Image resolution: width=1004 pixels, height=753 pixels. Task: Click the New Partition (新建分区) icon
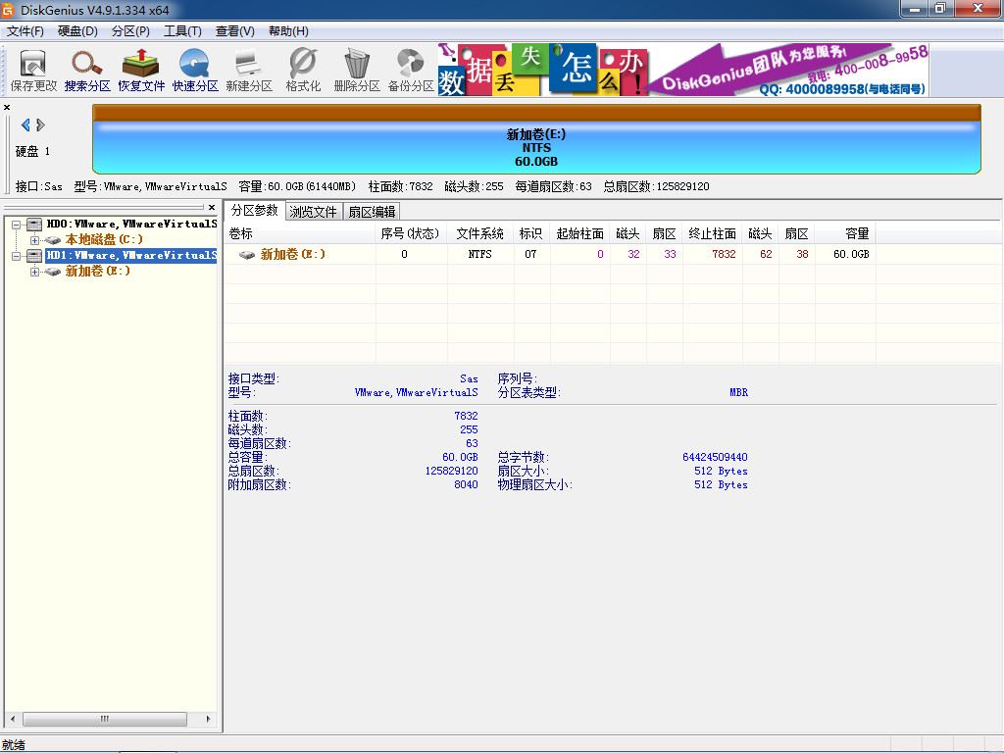point(249,71)
